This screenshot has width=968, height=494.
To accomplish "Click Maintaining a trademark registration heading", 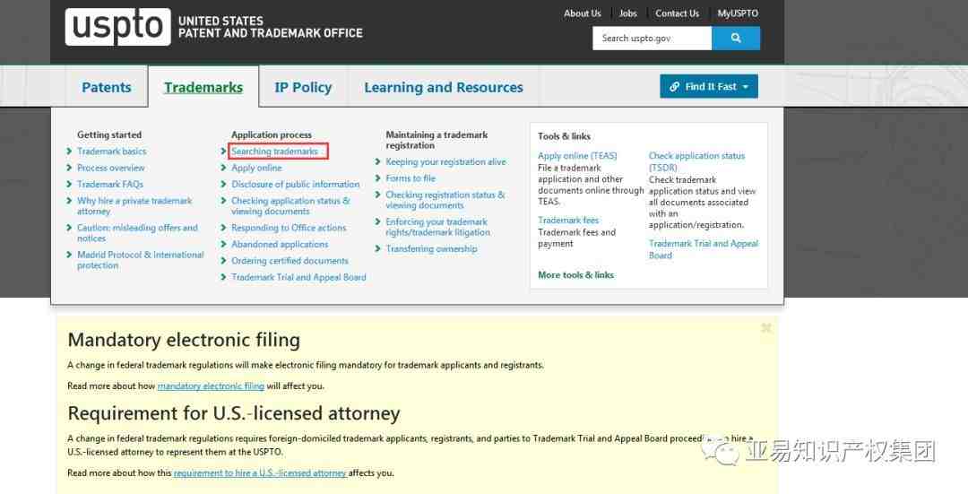I will tap(436, 140).
